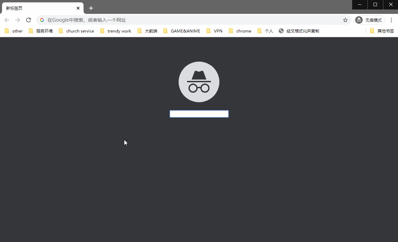The image size is (398, 242).
Task: Click the incognito spy avatar on the page
Action: coord(199,82)
